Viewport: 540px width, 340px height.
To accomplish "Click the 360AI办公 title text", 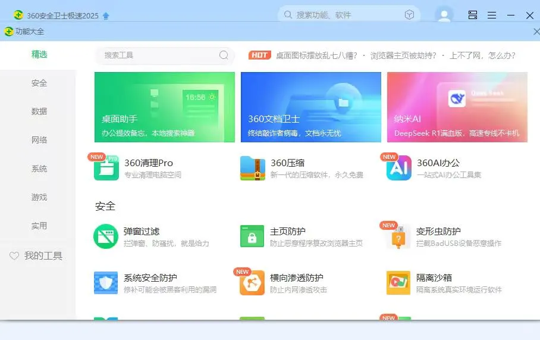I will click(x=438, y=163).
